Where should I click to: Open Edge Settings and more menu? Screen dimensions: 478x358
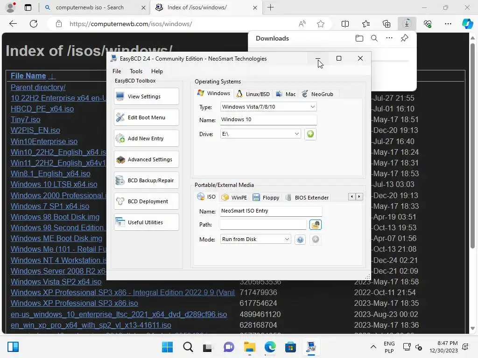point(448,24)
